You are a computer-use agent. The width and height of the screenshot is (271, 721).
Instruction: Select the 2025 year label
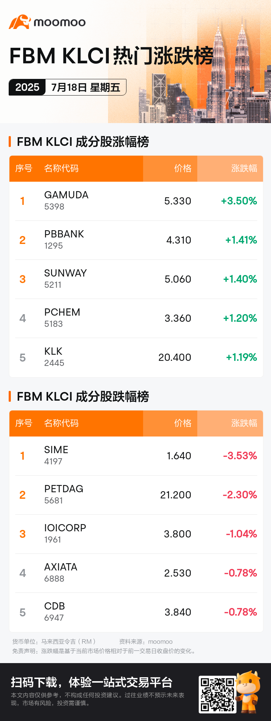27,87
